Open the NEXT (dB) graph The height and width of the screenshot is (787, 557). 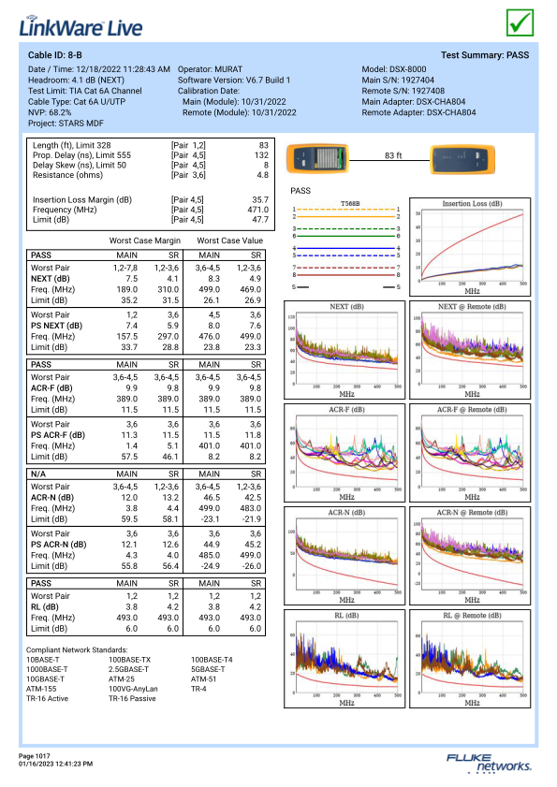click(344, 350)
